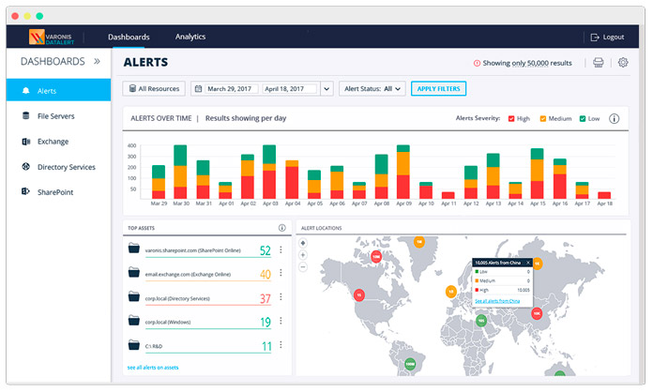Open settings gear icon
653x392 pixels.
[x=623, y=63]
